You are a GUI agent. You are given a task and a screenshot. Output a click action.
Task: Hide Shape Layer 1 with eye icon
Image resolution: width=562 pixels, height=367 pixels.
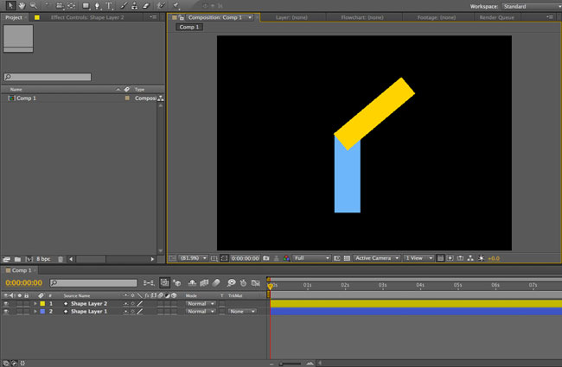(x=6, y=312)
